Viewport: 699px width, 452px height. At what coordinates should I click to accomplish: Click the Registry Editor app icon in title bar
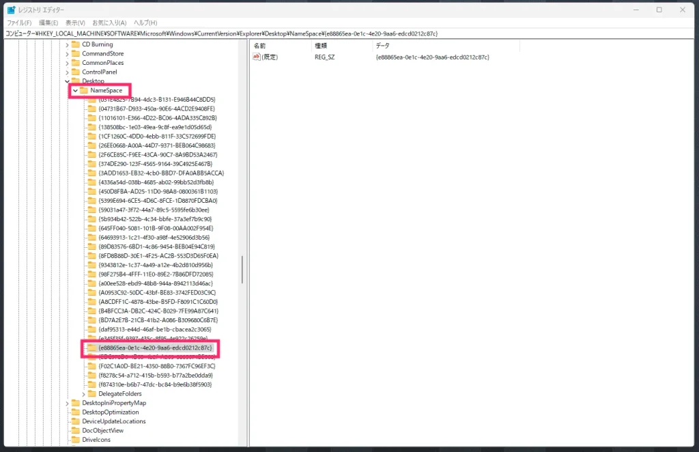click(11, 10)
